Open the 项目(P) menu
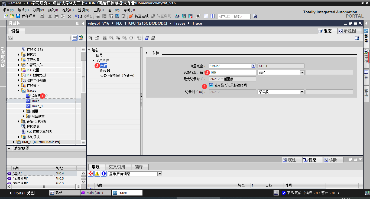Screen dimensions: 370x199 (8, 10)
